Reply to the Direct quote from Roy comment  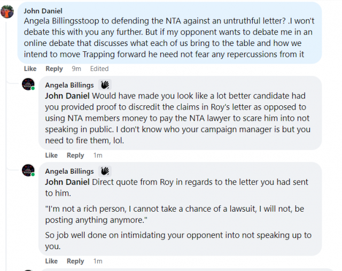(x=75, y=261)
